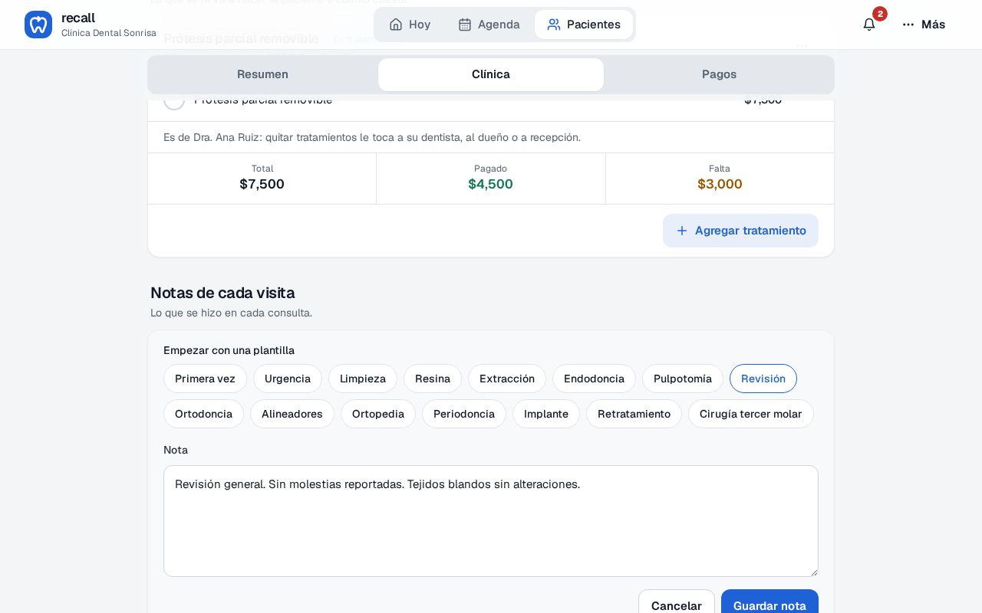This screenshot has height=613, width=982.
Task: Pick the Resina template
Action: point(433,379)
